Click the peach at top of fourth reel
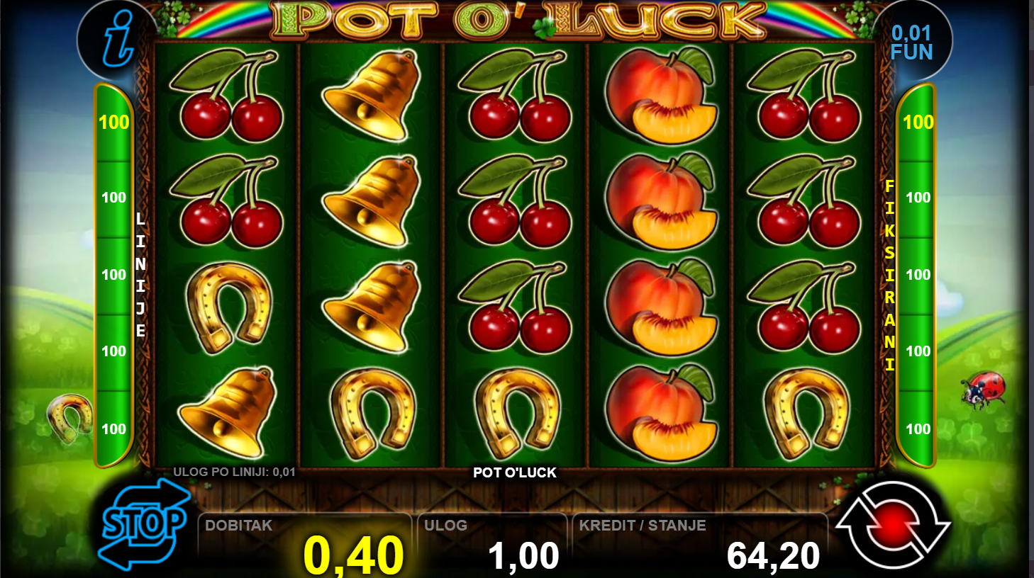The width and height of the screenshot is (1034, 578). pyautogui.click(x=660, y=96)
